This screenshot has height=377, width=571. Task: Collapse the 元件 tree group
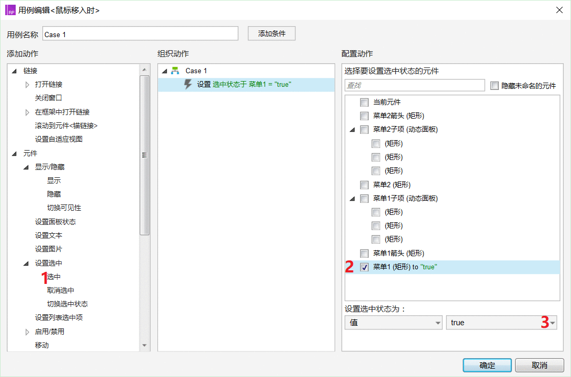(15, 154)
